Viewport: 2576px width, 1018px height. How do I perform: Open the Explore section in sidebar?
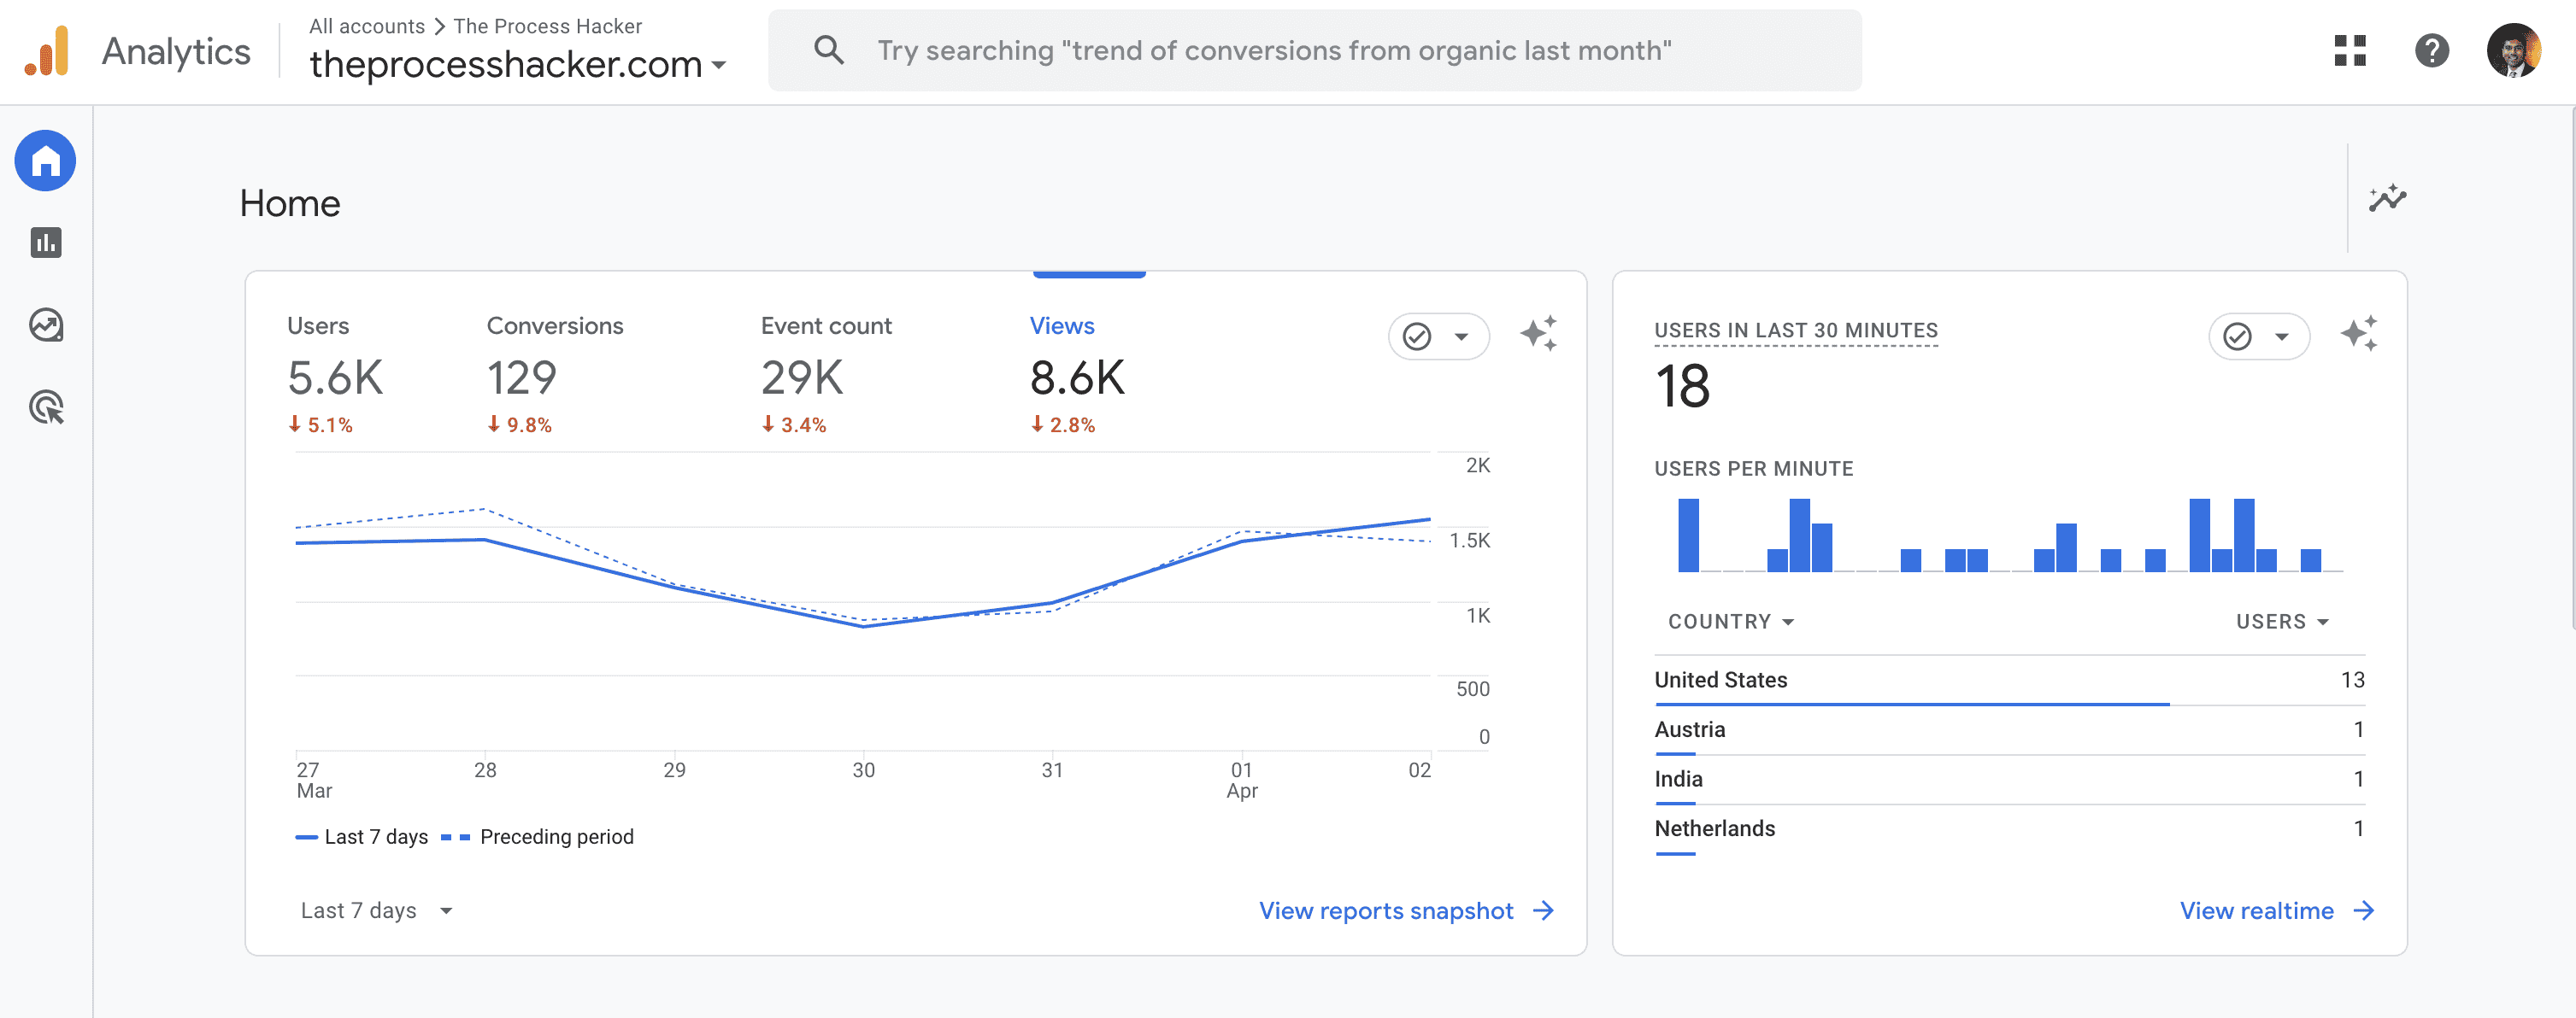(45, 325)
